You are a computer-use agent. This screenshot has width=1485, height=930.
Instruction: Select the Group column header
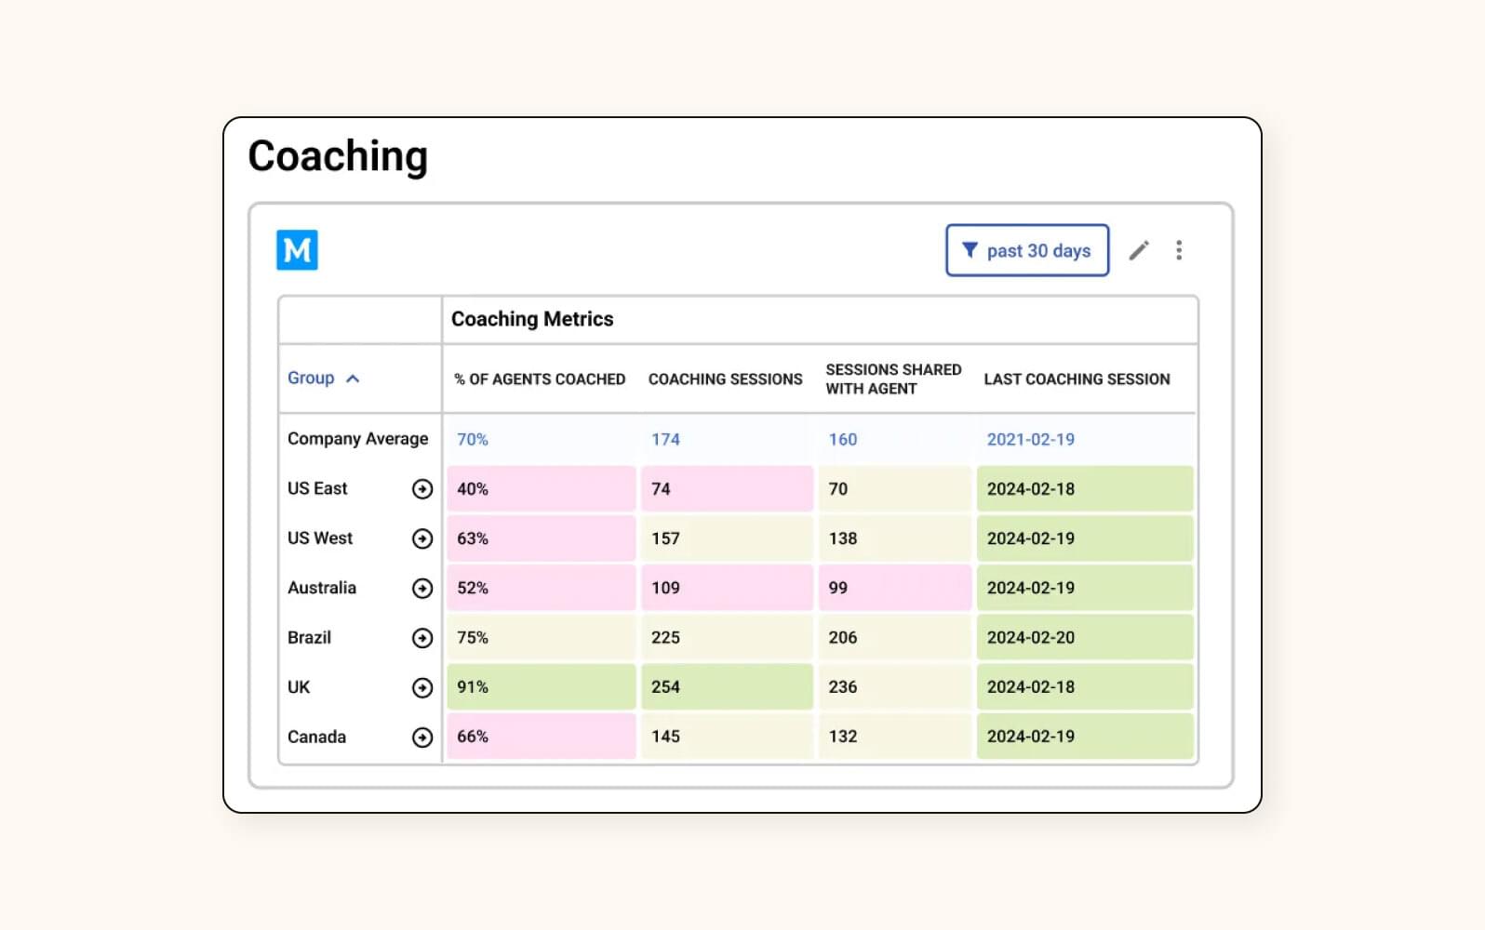(311, 378)
